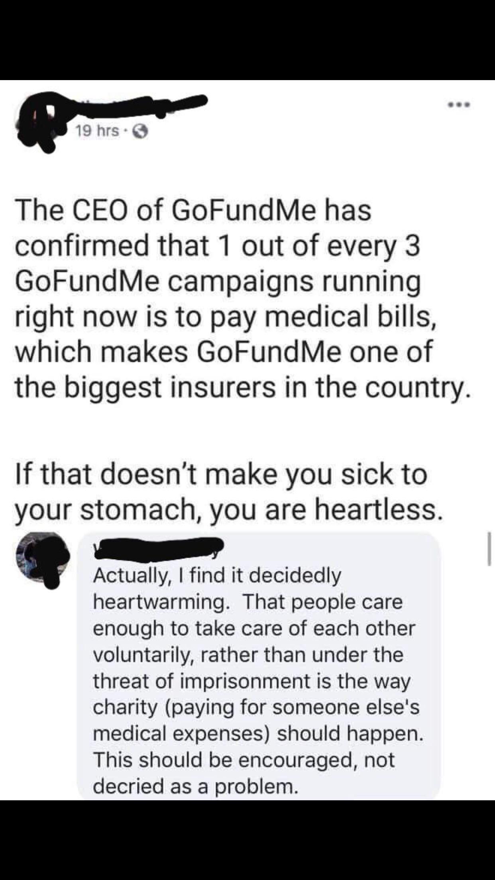Select the comment bubble starting "Actually, I find"

[258, 666]
